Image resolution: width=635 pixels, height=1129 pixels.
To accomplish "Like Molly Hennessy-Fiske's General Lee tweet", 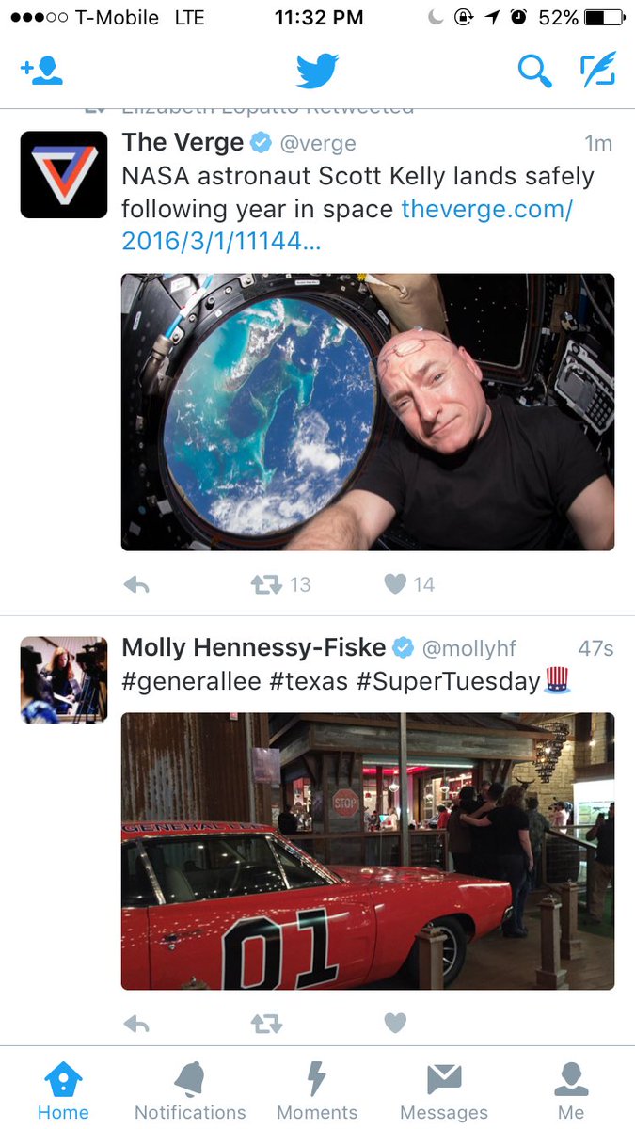I will pos(395,1023).
